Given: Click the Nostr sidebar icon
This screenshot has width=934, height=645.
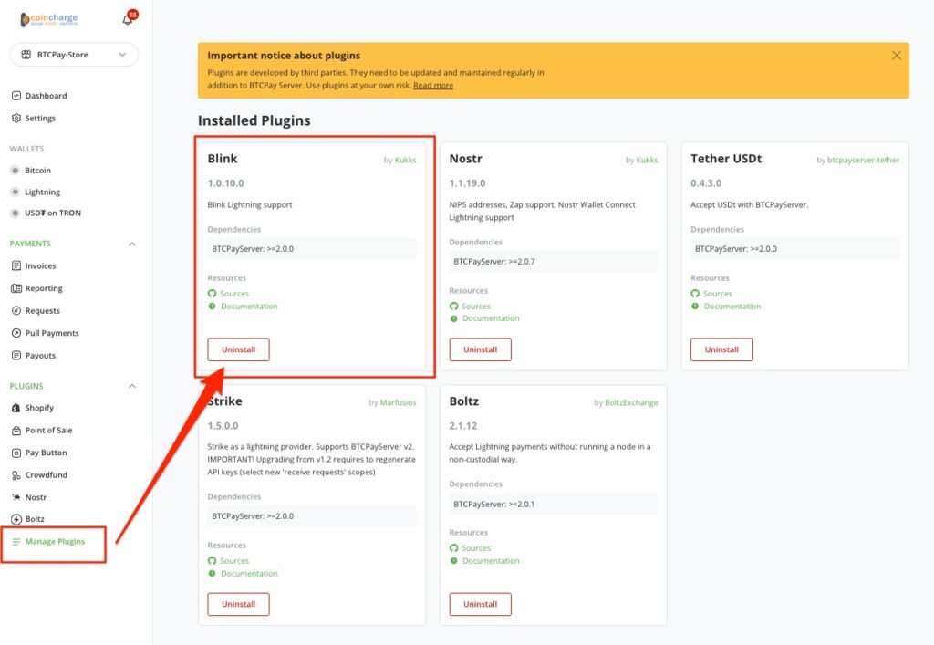Looking at the screenshot, I should coord(16,497).
